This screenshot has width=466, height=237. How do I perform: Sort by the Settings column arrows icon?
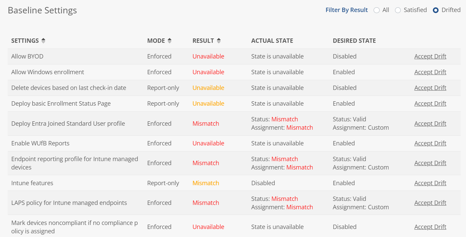(x=43, y=41)
